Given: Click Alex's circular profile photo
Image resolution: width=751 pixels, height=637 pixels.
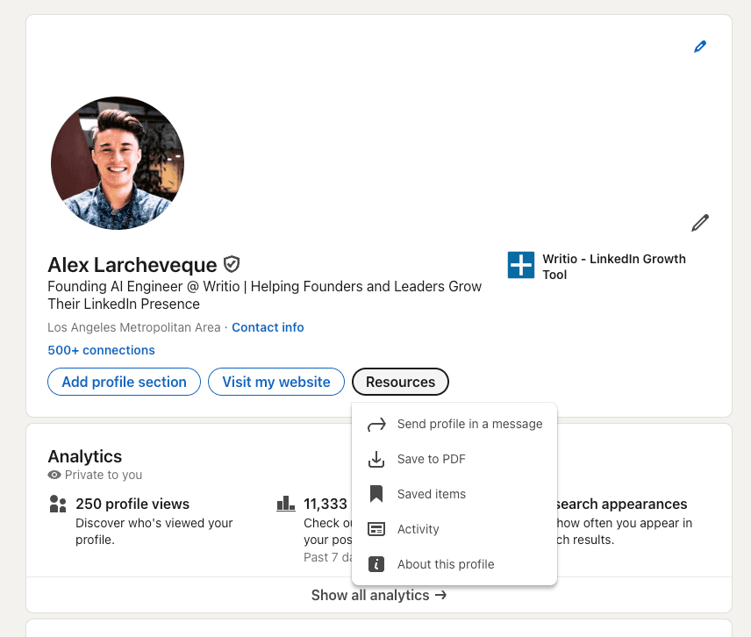Looking at the screenshot, I should (117, 162).
